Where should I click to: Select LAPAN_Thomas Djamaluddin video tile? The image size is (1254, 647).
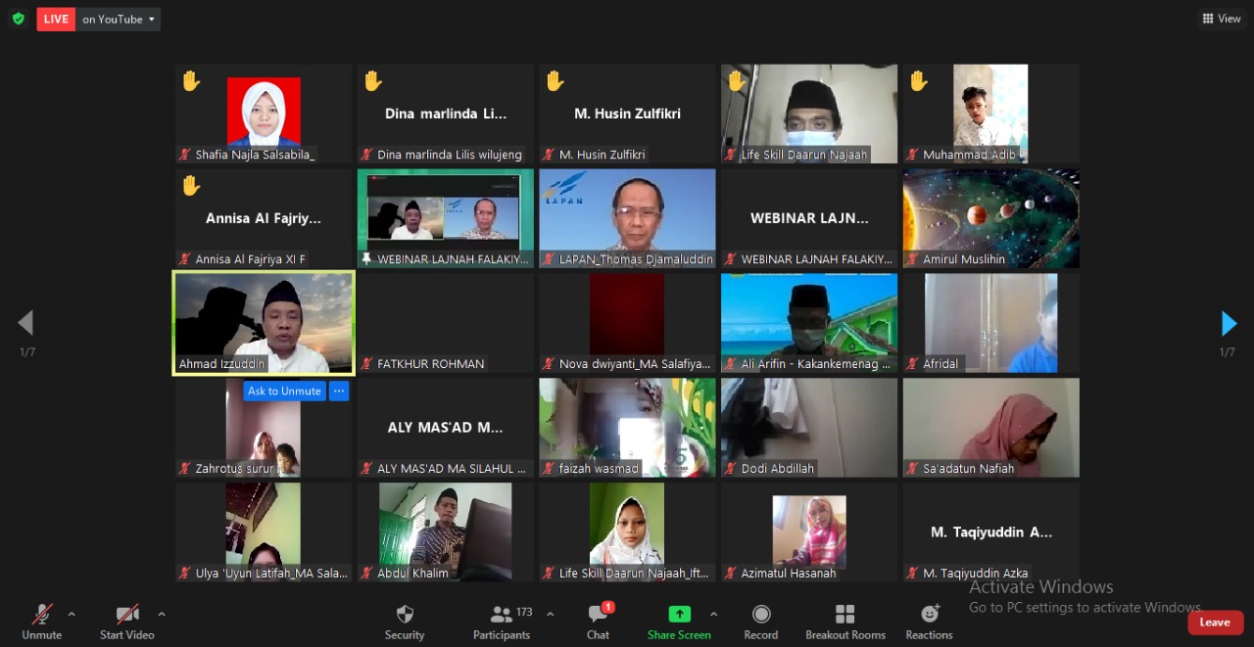(627, 217)
